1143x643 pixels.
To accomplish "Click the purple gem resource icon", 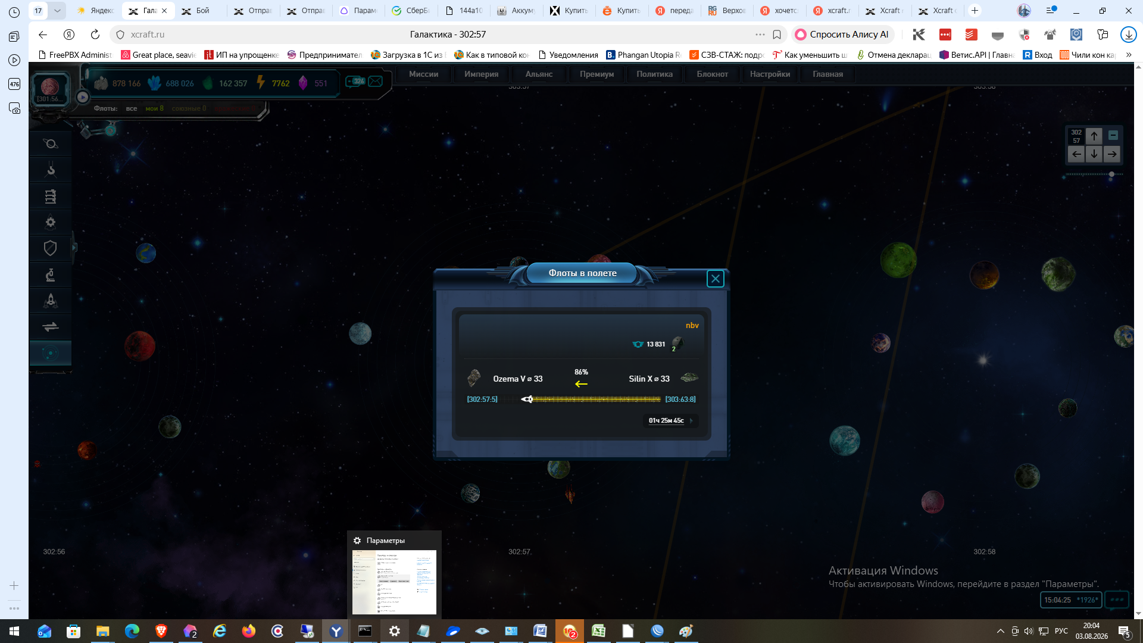I will (303, 83).
